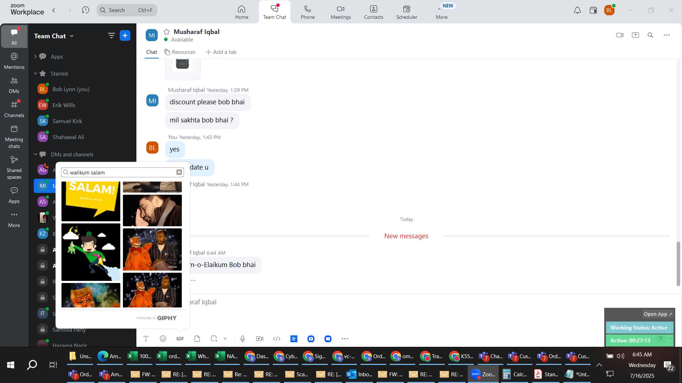Expand the Apps section in chat list
The height and width of the screenshot is (383, 682).
35,56
